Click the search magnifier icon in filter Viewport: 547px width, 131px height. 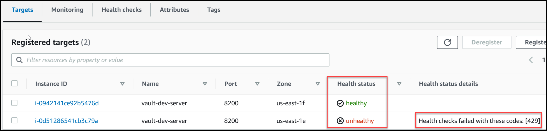coord(19,60)
